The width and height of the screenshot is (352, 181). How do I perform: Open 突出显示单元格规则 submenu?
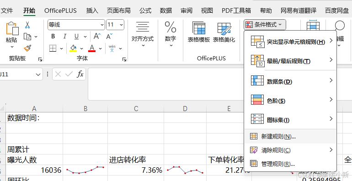(290, 41)
